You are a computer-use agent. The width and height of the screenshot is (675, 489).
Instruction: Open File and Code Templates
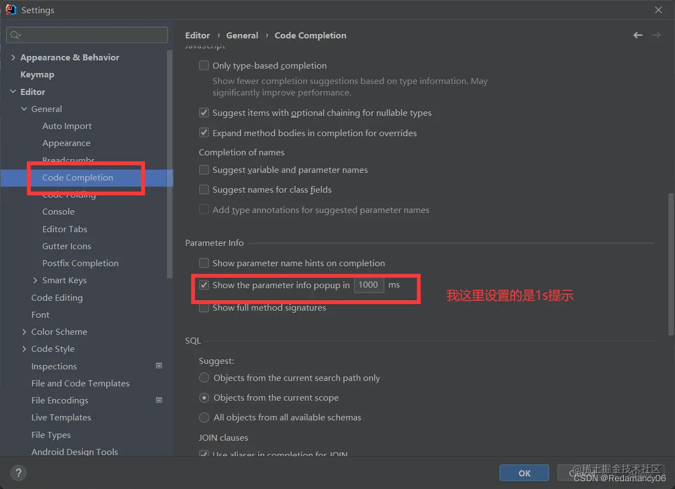(x=80, y=383)
